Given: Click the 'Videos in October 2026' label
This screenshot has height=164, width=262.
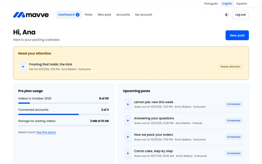Looking at the screenshot, I should point(35,98).
